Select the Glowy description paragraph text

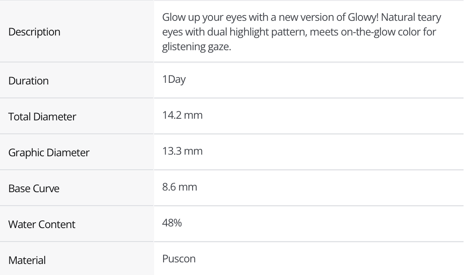pyautogui.click(x=302, y=32)
